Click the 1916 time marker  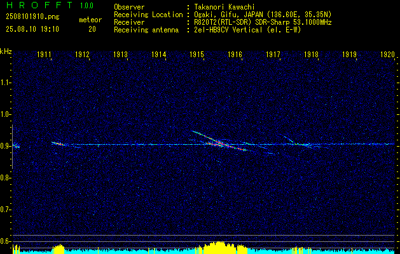(x=235, y=55)
